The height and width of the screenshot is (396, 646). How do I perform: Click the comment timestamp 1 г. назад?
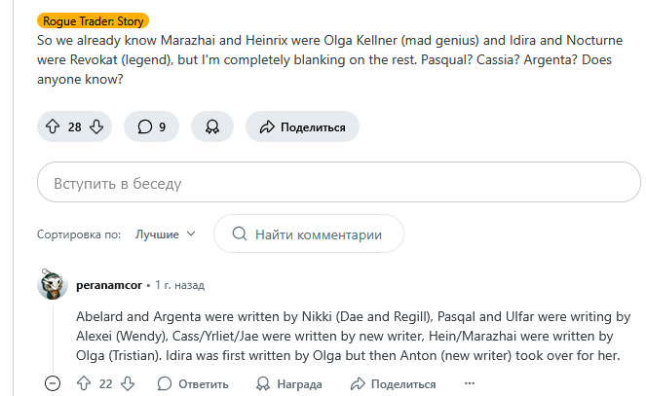click(x=180, y=286)
